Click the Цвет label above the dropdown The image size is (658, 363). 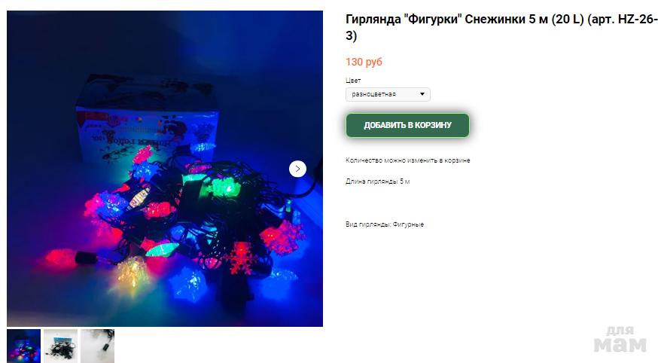(353, 80)
